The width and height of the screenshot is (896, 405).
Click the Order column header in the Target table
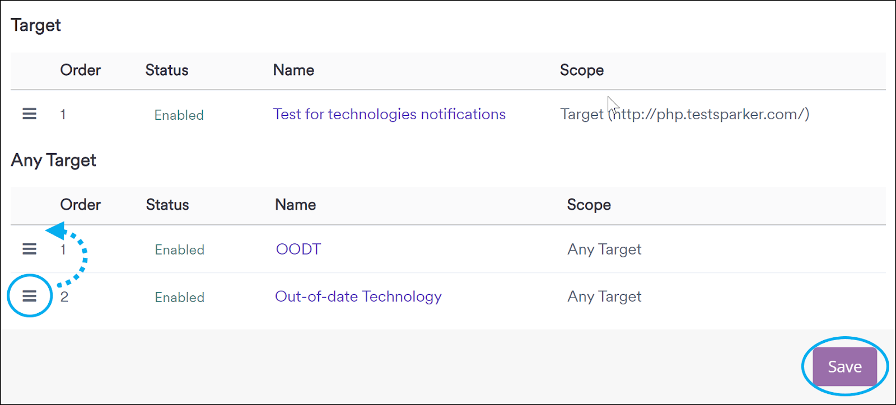pos(80,70)
